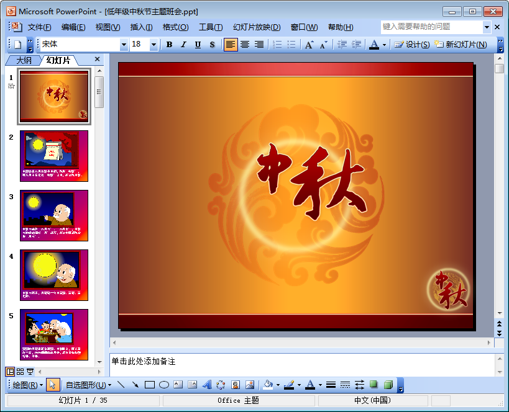
Task: Open the 帮助 (Help) menu
Action: pos(341,27)
